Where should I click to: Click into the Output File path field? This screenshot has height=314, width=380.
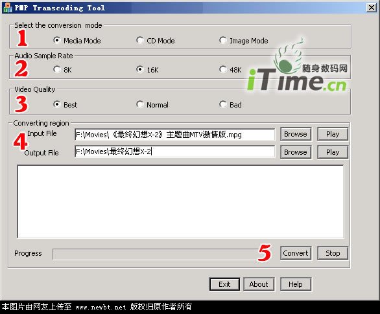click(174, 151)
